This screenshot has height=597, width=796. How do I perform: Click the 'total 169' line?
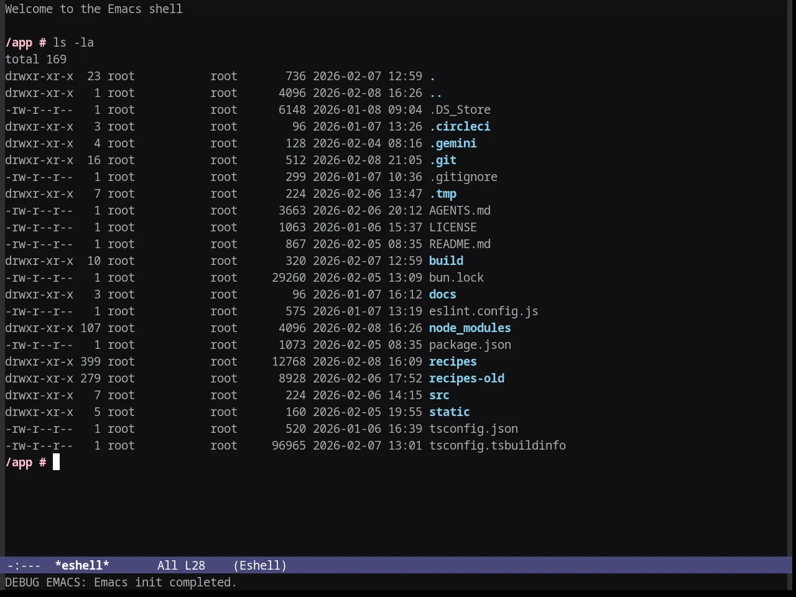(35, 59)
